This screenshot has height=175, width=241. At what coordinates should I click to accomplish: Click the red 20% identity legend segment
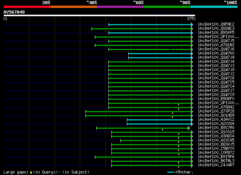(27, 7)
